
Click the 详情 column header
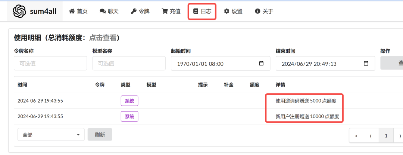280,85
